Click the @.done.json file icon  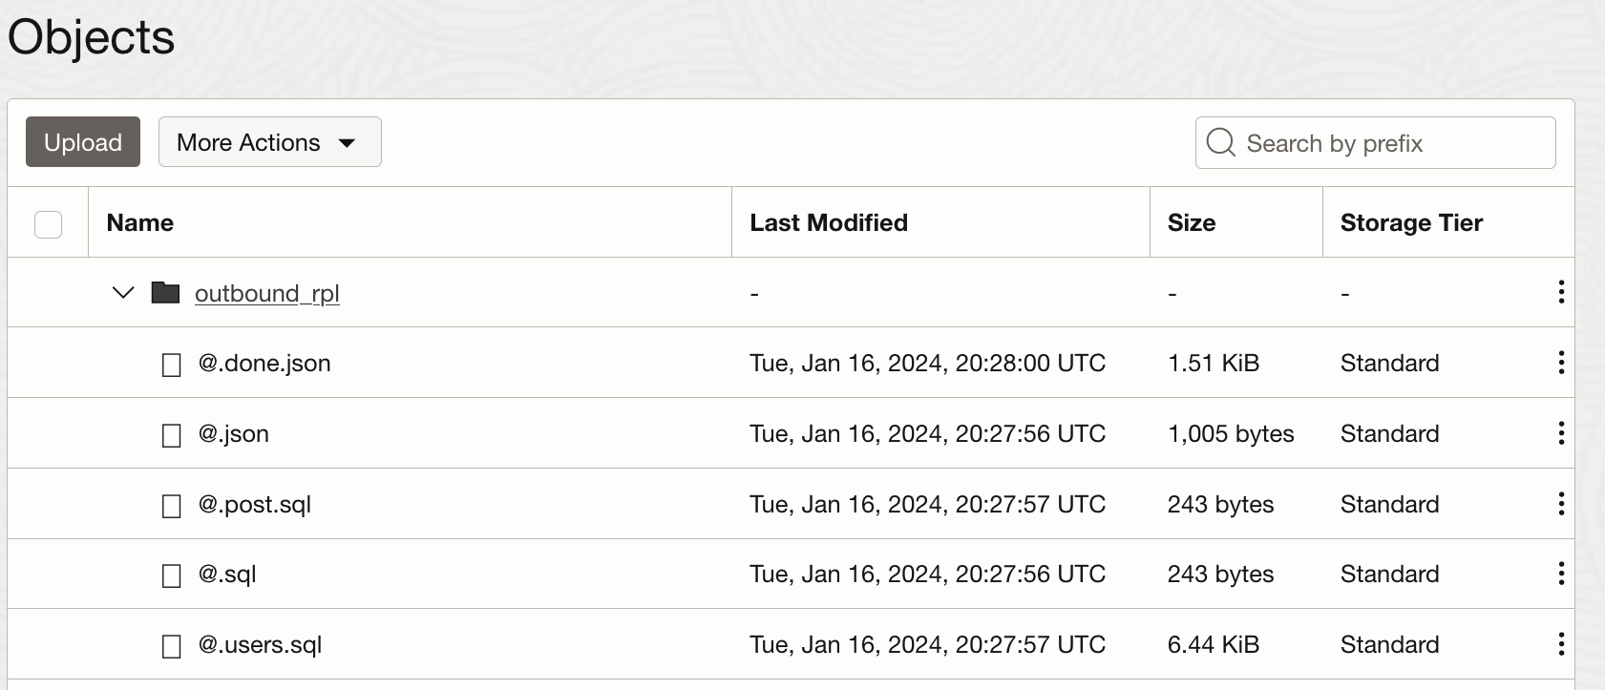click(172, 365)
